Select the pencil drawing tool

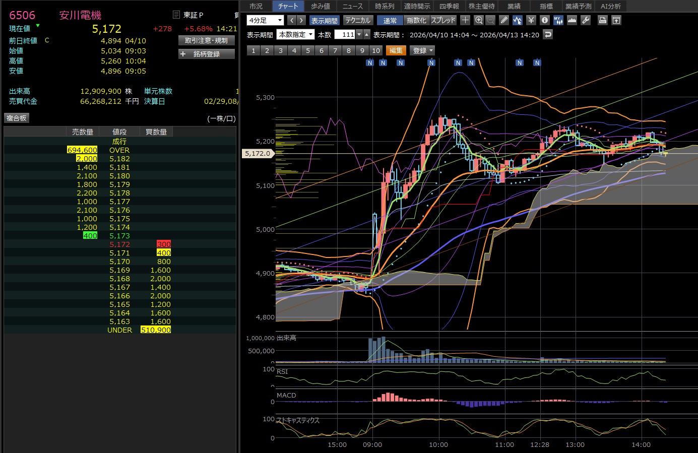[x=504, y=20]
